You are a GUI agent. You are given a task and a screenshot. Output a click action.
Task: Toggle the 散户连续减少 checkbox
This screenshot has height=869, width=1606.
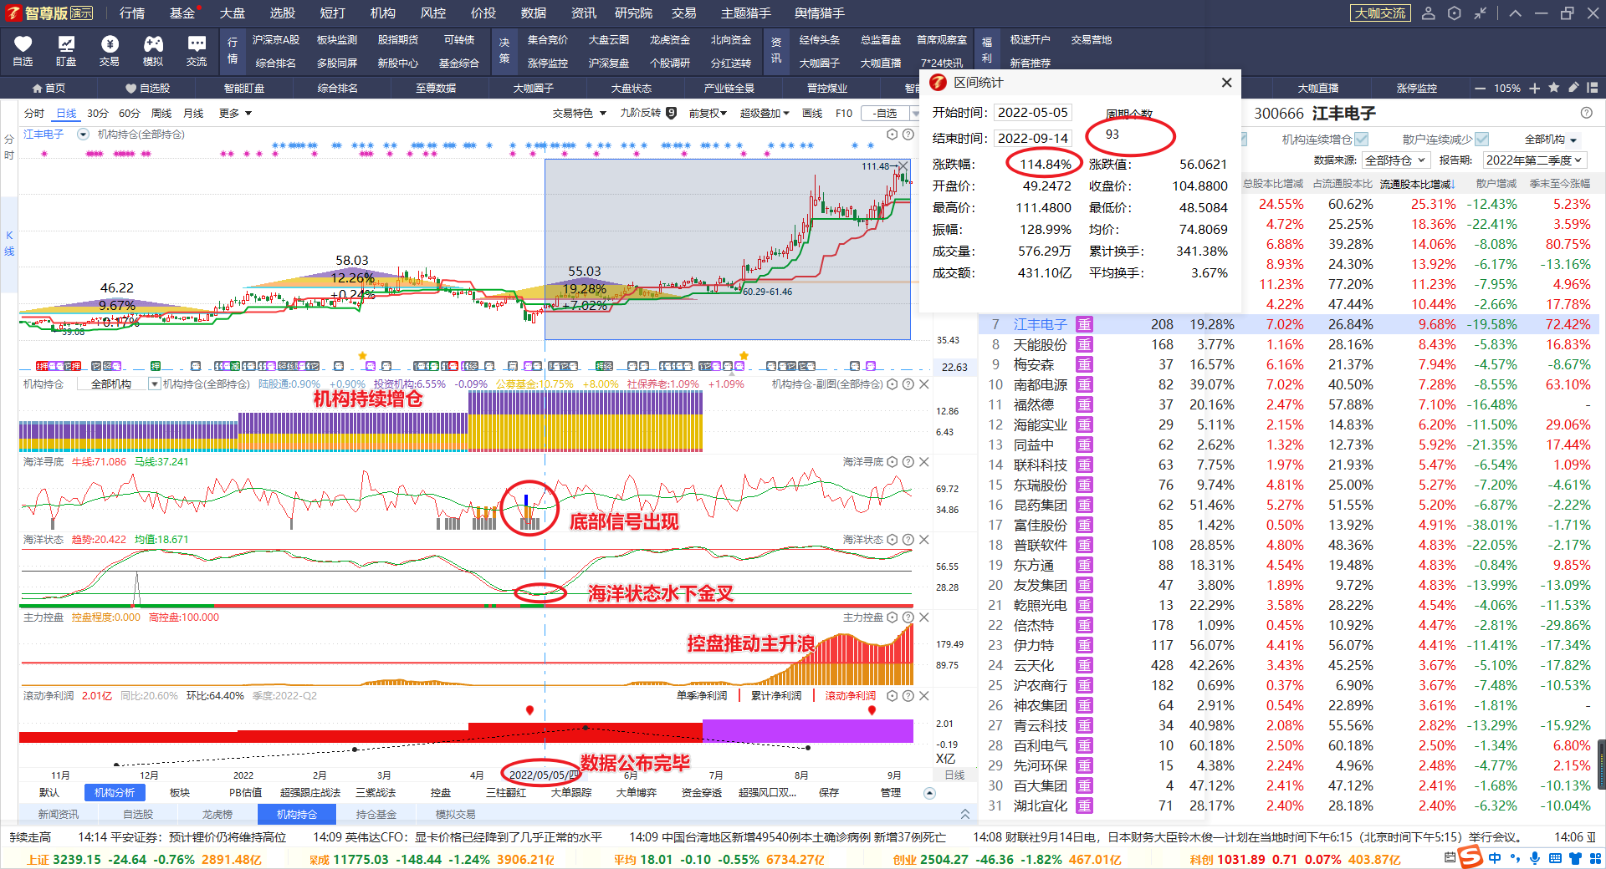pos(1482,140)
